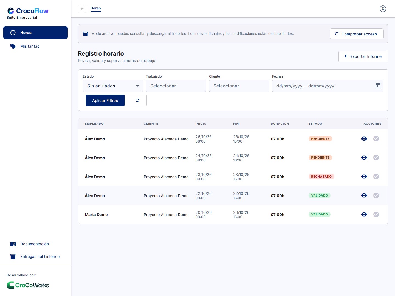Click the FIN column header
Screen dimensions: 395x296
click(x=236, y=124)
